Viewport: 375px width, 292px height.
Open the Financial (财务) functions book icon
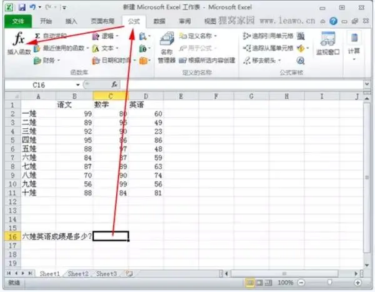pos(37,61)
